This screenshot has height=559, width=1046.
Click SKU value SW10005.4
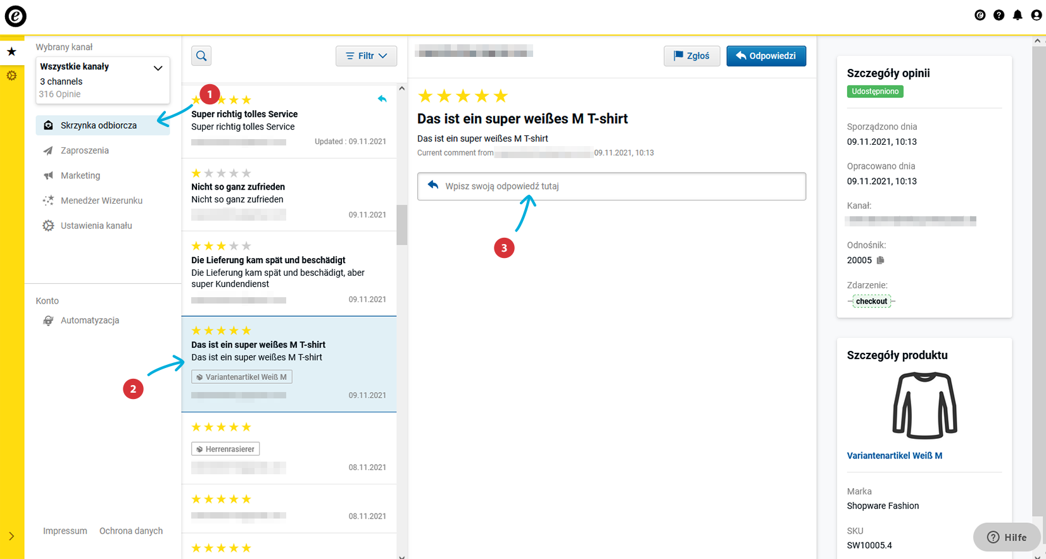869,545
